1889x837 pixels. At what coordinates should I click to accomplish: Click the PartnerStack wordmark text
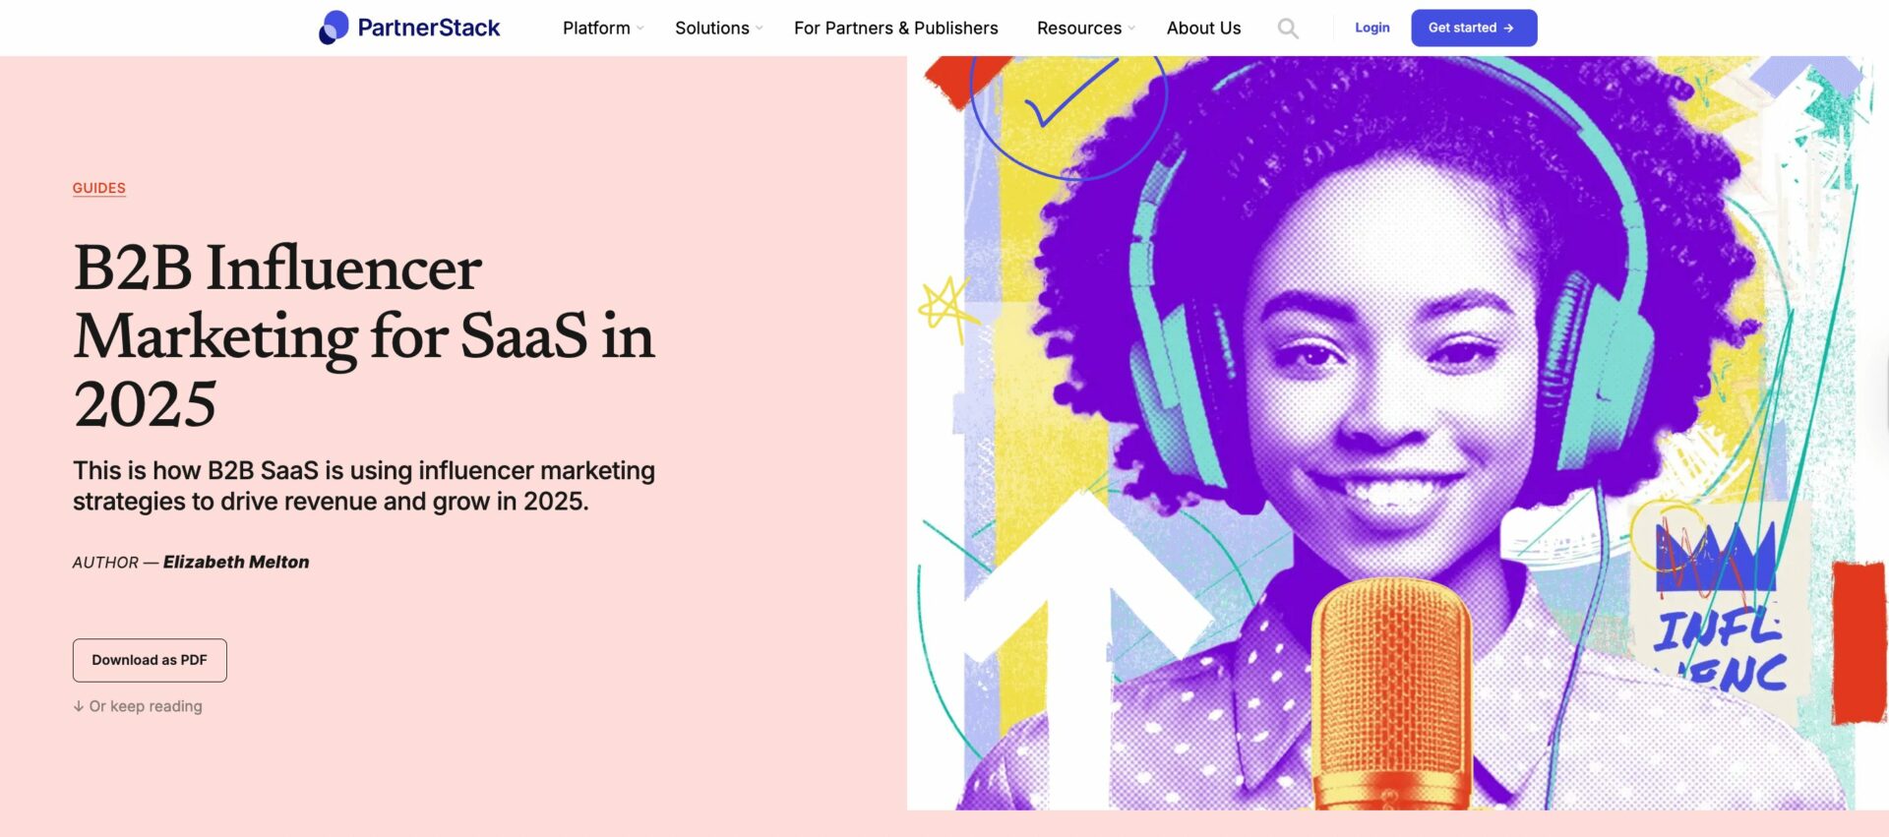(429, 28)
